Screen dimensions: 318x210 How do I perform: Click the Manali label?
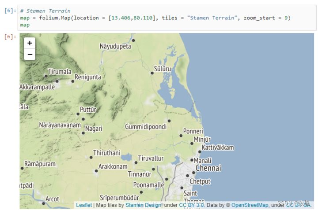(202, 161)
